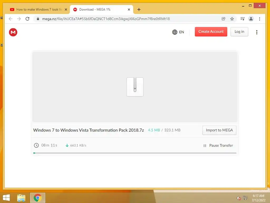Click the MEGA logo icon

click(x=13, y=32)
